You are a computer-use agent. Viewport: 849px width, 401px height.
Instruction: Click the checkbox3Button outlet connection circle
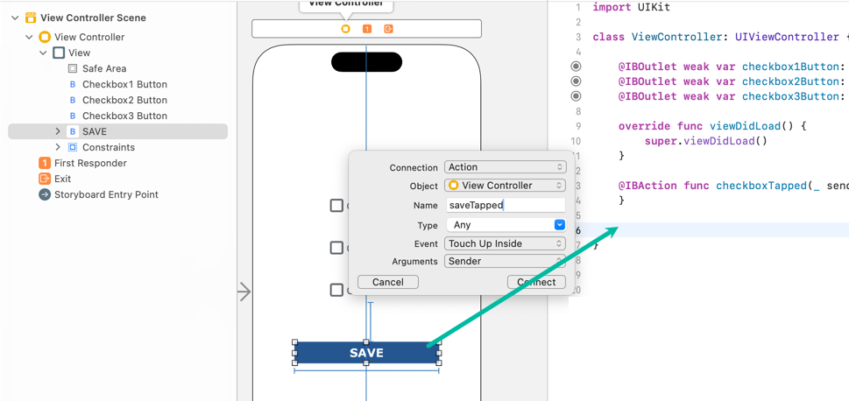click(x=576, y=96)
